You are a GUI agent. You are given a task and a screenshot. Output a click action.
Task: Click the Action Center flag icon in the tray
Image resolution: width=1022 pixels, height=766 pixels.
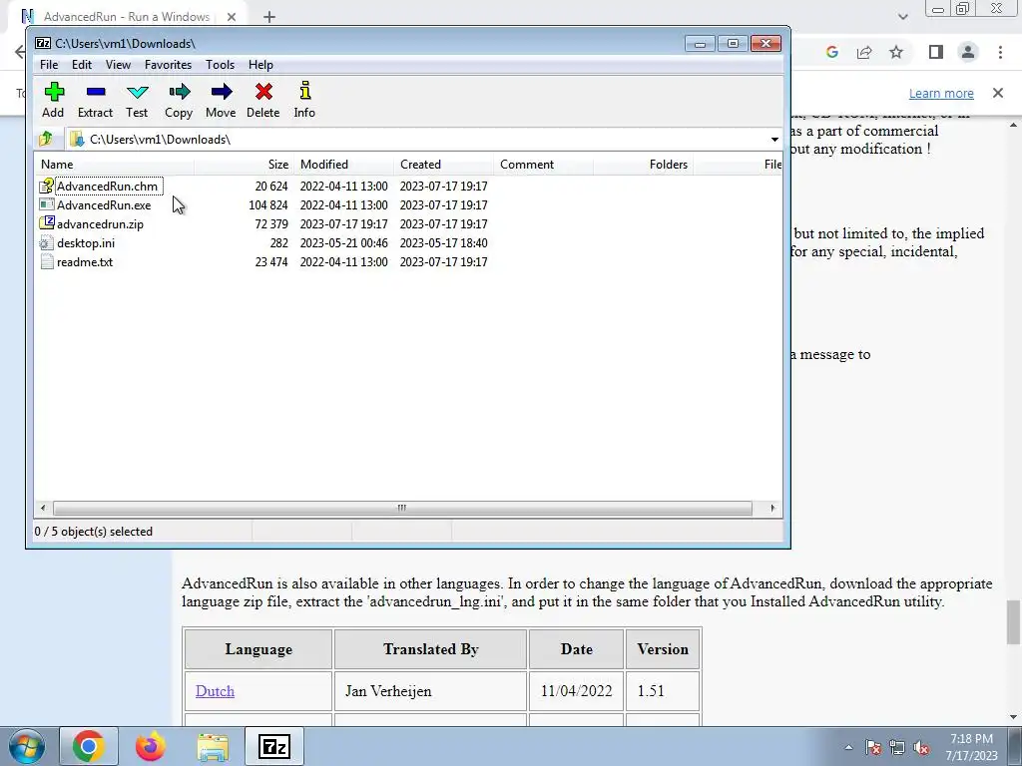(x=873, y=748)
